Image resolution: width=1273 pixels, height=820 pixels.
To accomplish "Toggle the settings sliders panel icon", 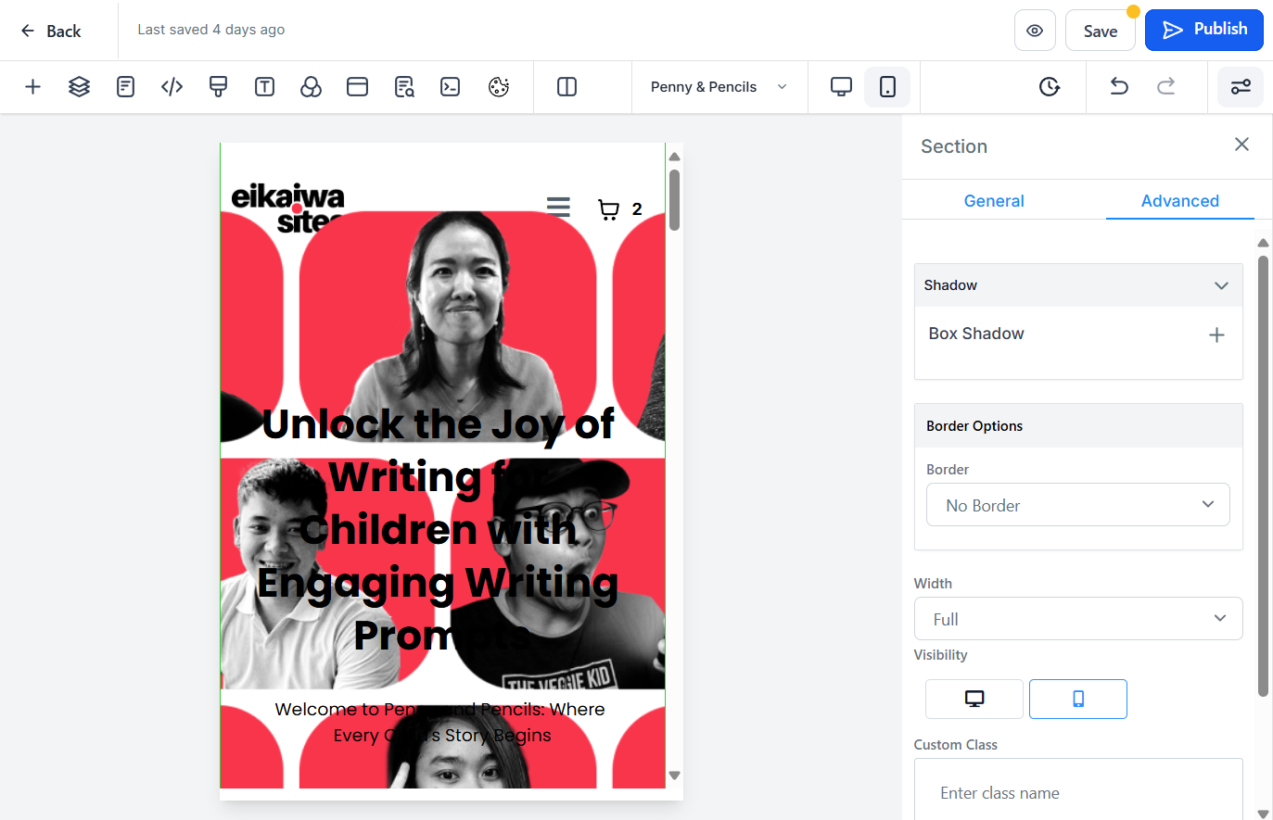I will coord(1241,87).
